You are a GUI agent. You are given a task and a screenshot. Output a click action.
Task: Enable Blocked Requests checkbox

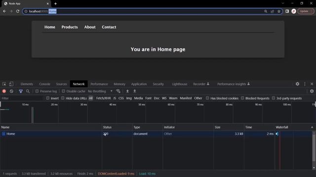pos(242,98)
